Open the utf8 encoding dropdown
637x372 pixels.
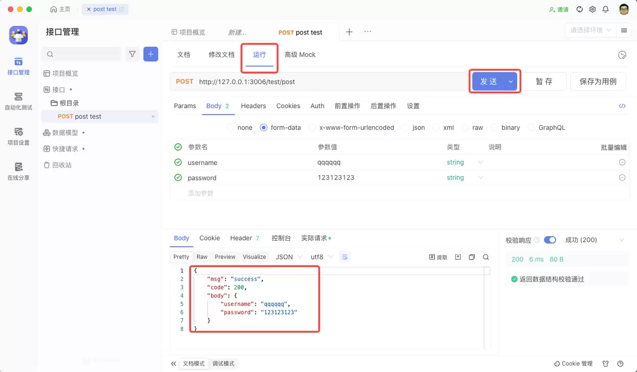321,257
